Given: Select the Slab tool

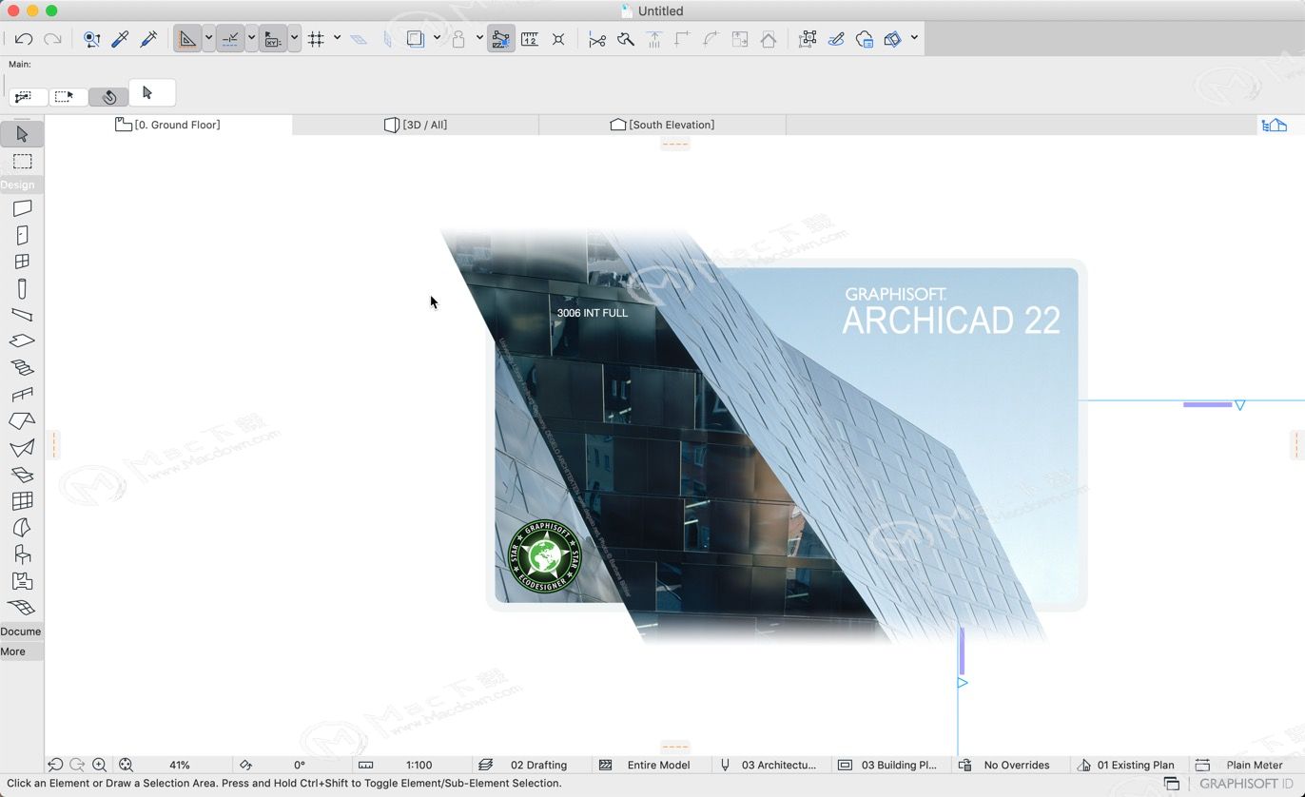Looking at the screenshot, I should [x=22, y=340].
